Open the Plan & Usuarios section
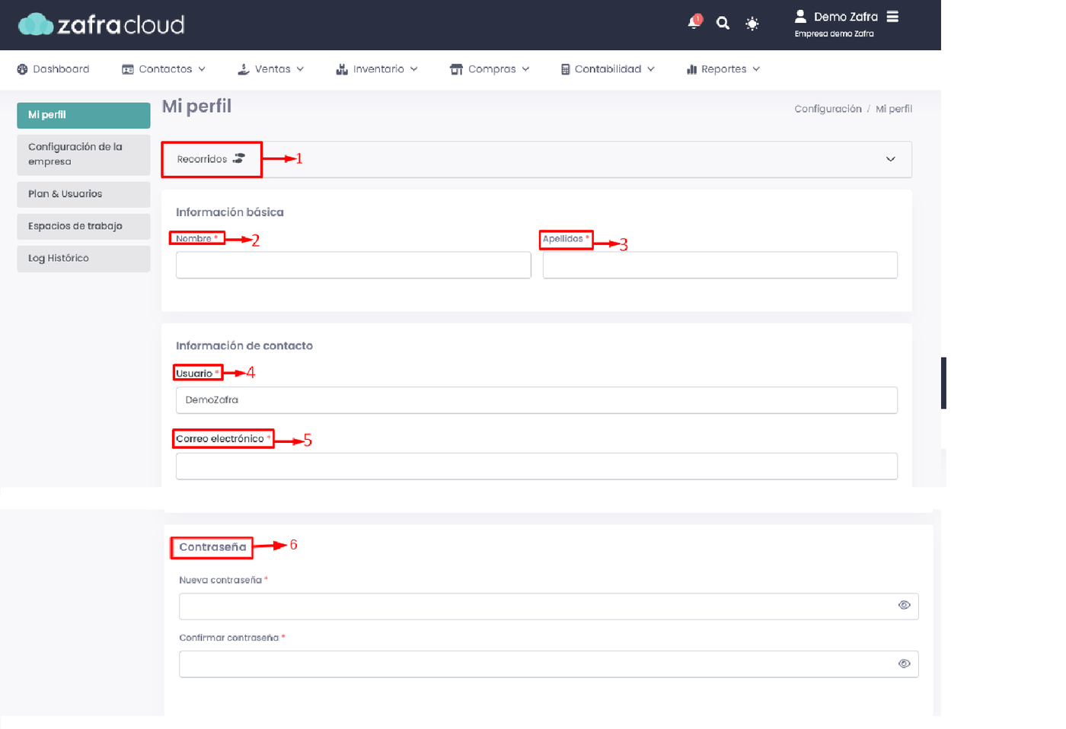 pos(84,194)
